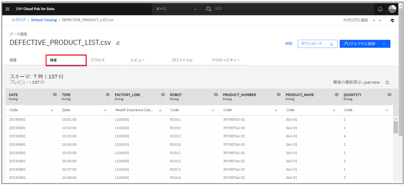Click quantity value 3 in 10:06:00 row

pos(345,161)
